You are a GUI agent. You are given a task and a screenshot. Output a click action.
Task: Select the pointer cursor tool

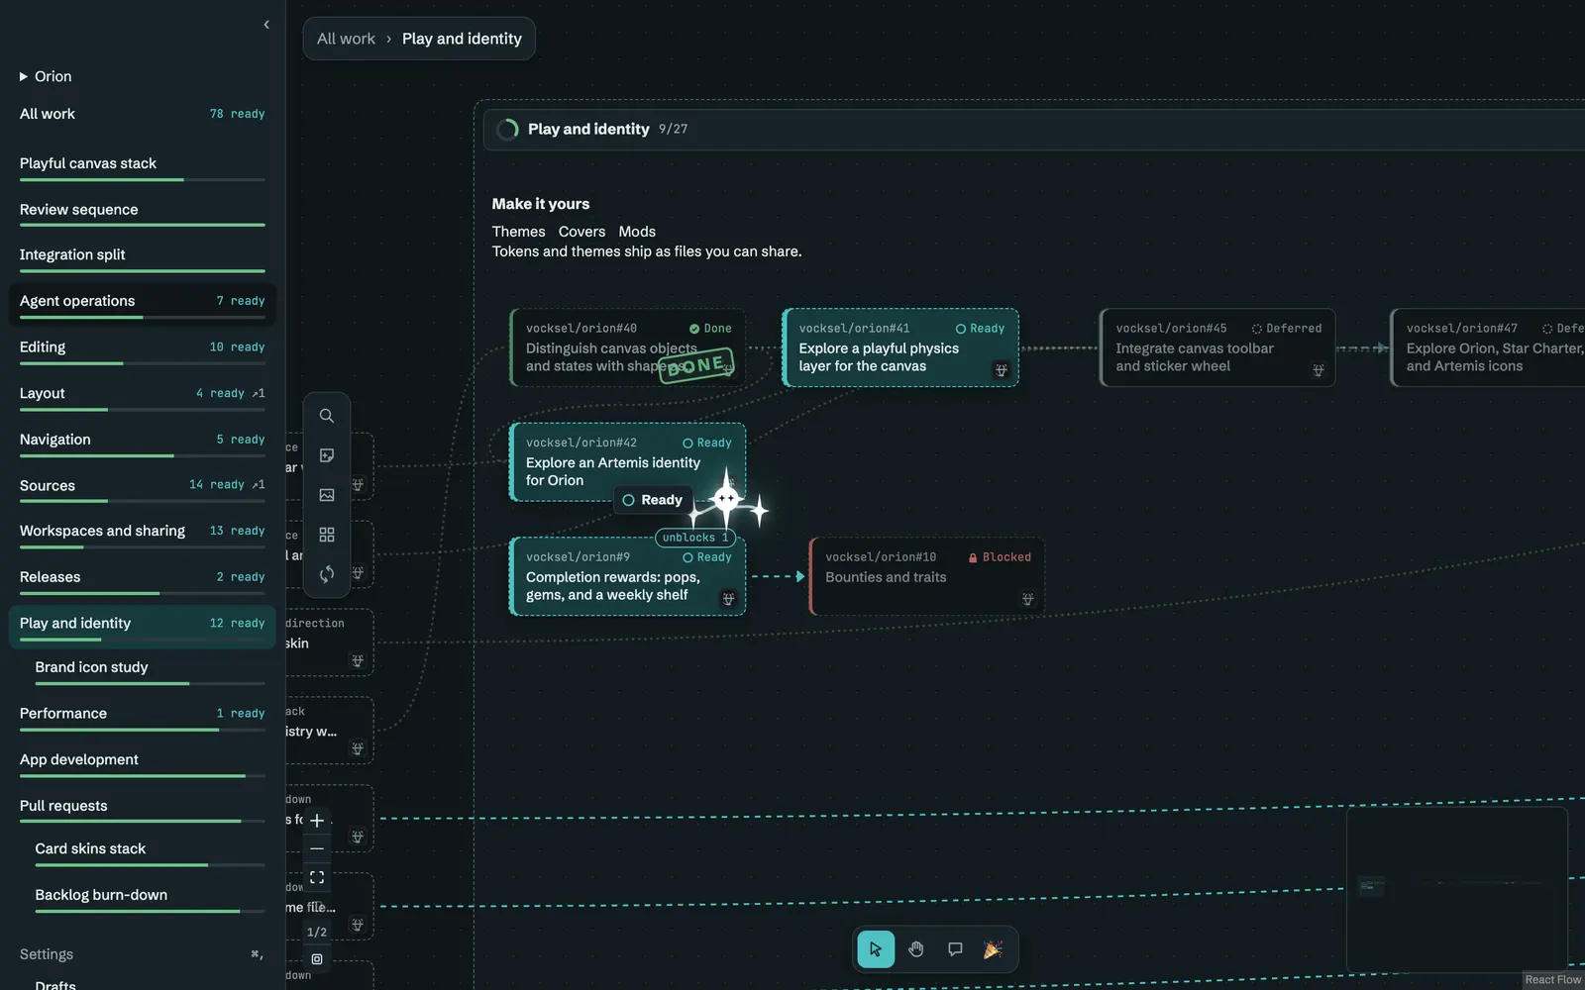(876, 949)
